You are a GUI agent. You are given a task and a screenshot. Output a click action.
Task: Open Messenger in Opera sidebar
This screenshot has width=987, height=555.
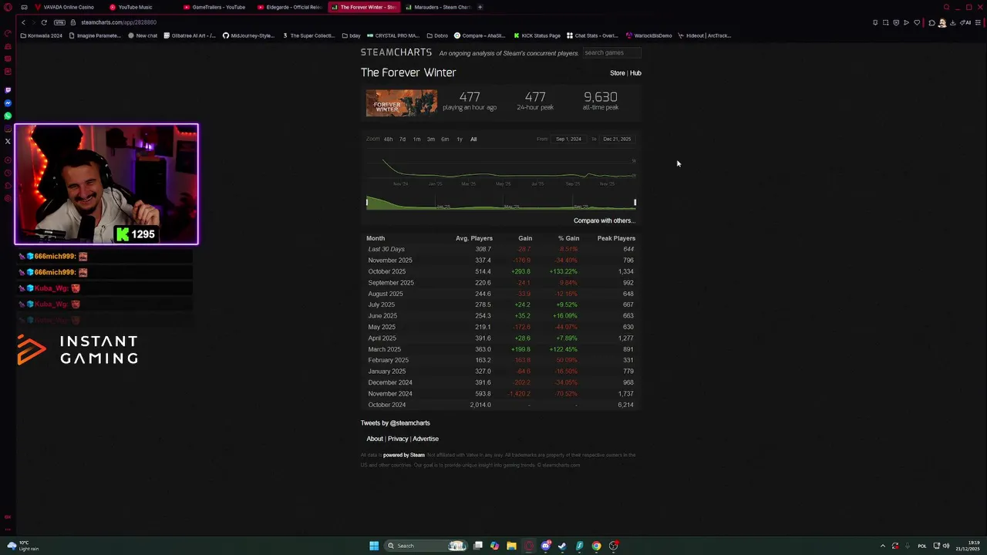click(8, 103)
